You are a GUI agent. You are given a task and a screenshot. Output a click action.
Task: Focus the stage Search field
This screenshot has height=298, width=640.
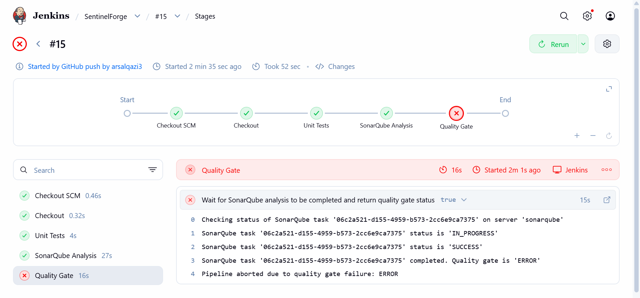click(88, 170)
